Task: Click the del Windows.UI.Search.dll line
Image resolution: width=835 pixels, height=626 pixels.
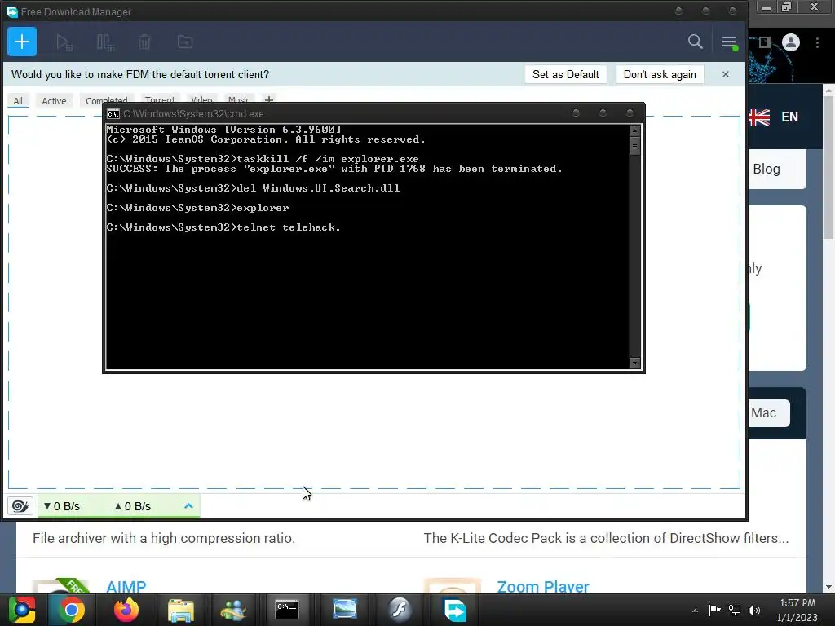Action: (x=253, y=188)
